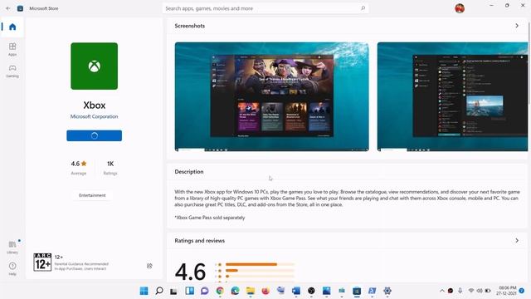531x299 pixels.
Task: Open the volume tray icon
Action: pos(480,291)
